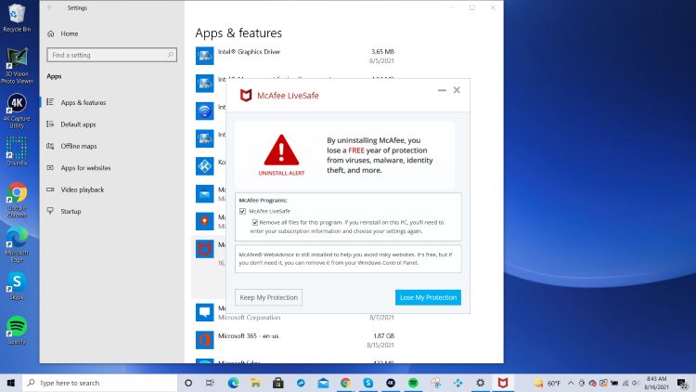This screenshot has width=696, height=392.
Task: Open Mail app from the taskbar
Action: [323, 383]
